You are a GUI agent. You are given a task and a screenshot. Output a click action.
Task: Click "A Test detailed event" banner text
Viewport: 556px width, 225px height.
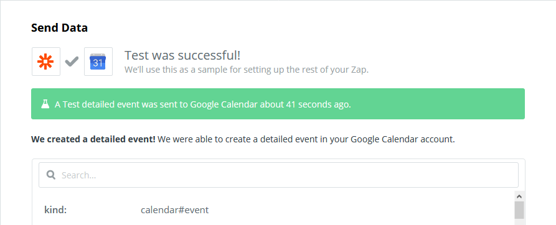coord(98,104)
